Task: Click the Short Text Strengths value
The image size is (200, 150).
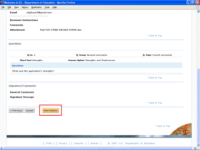Action: 37,60
